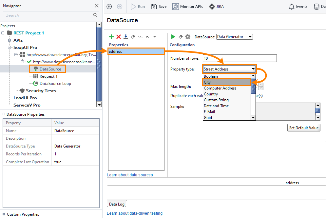The image size is (326, 218).
Task: Select the DataSource test step
Action: (50, 69)
